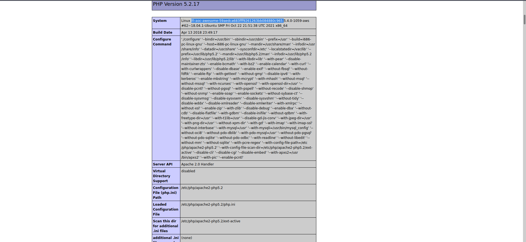
Task: Click the kernel version 5.4.0-1059-aws text
Action: (296, 21)
